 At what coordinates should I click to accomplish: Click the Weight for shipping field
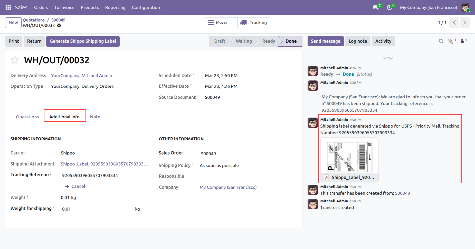[98, 209]
